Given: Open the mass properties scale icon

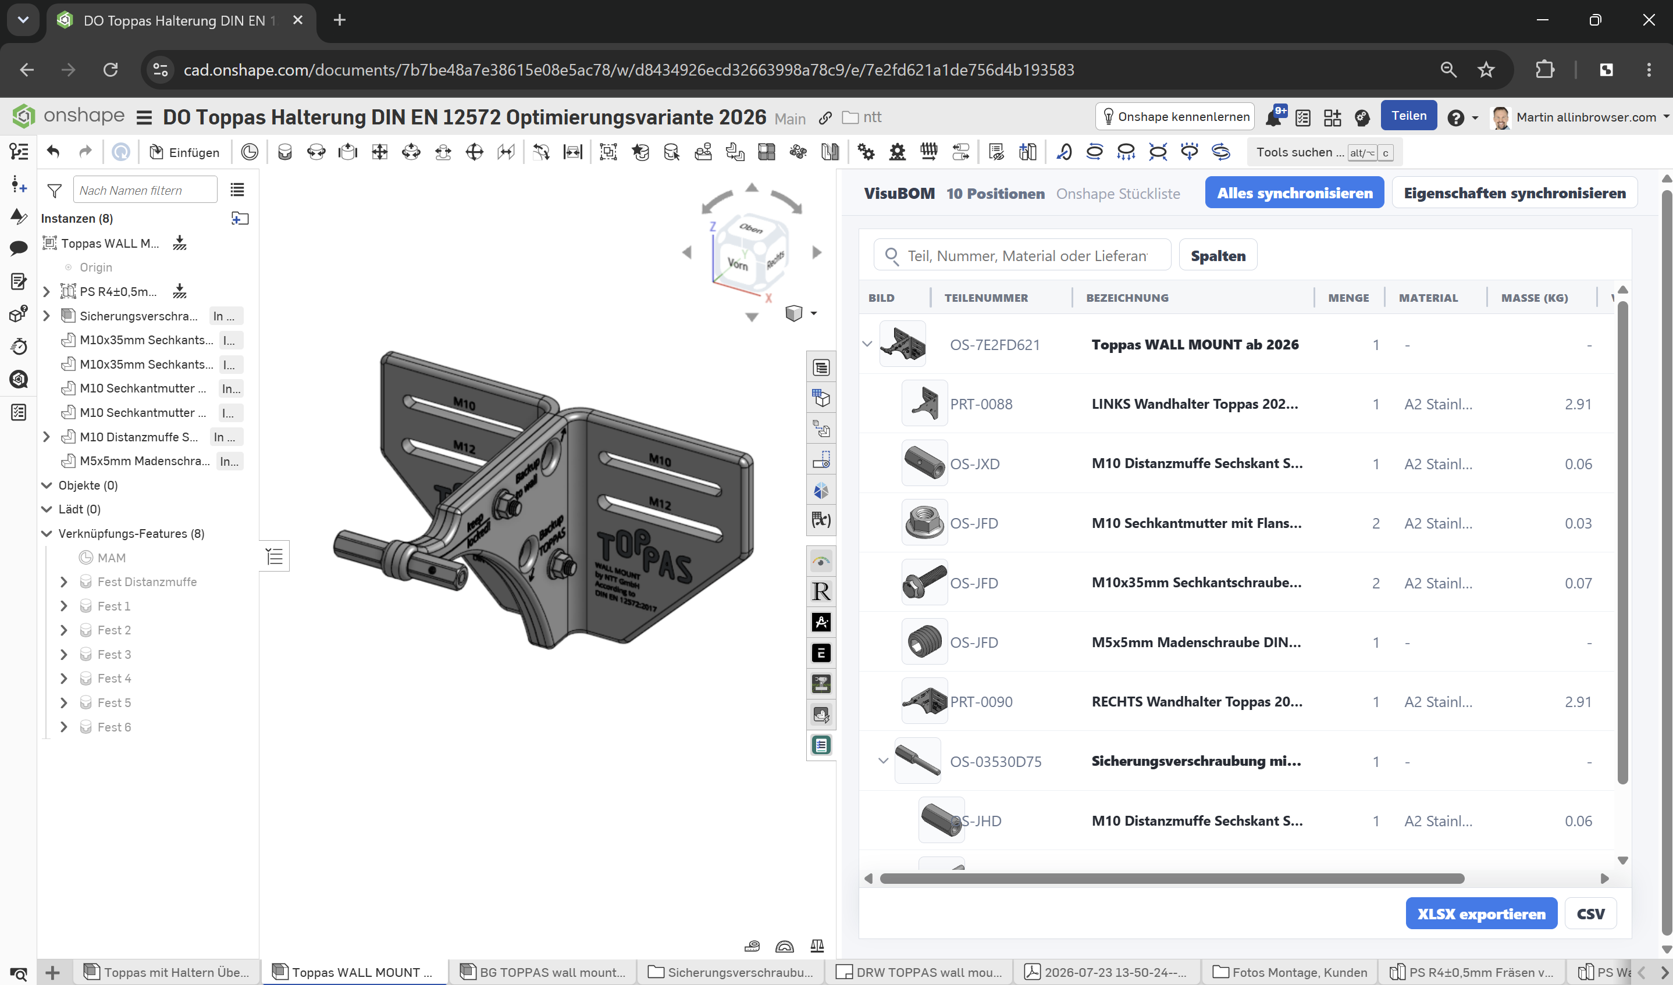Looking at the screenshot, I should pos(817,945).
